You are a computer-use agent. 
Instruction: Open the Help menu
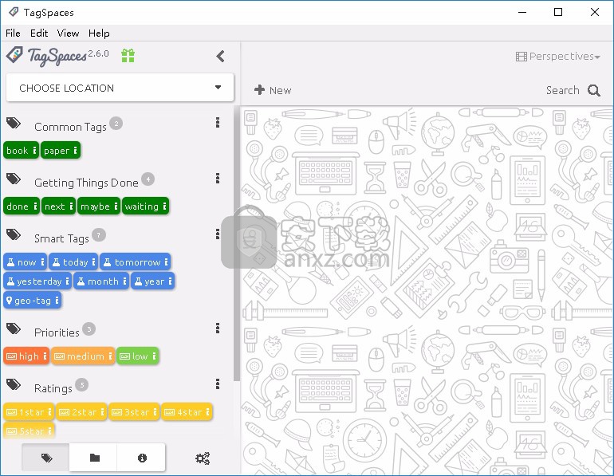point(99,33)
